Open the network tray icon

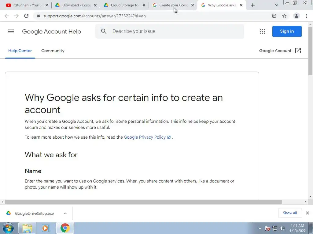pyautogui.click(x=275, y=228)
